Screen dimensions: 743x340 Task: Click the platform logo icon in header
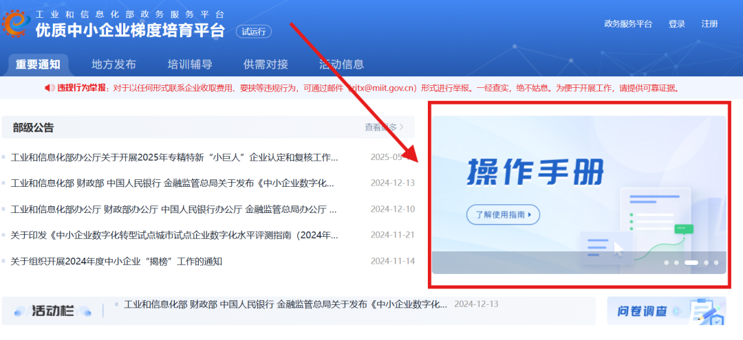coord(16,23)
